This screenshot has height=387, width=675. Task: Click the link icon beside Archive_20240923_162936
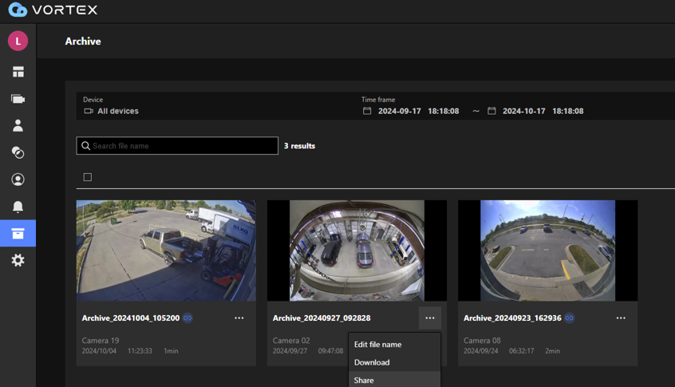[x=570, y=318]
